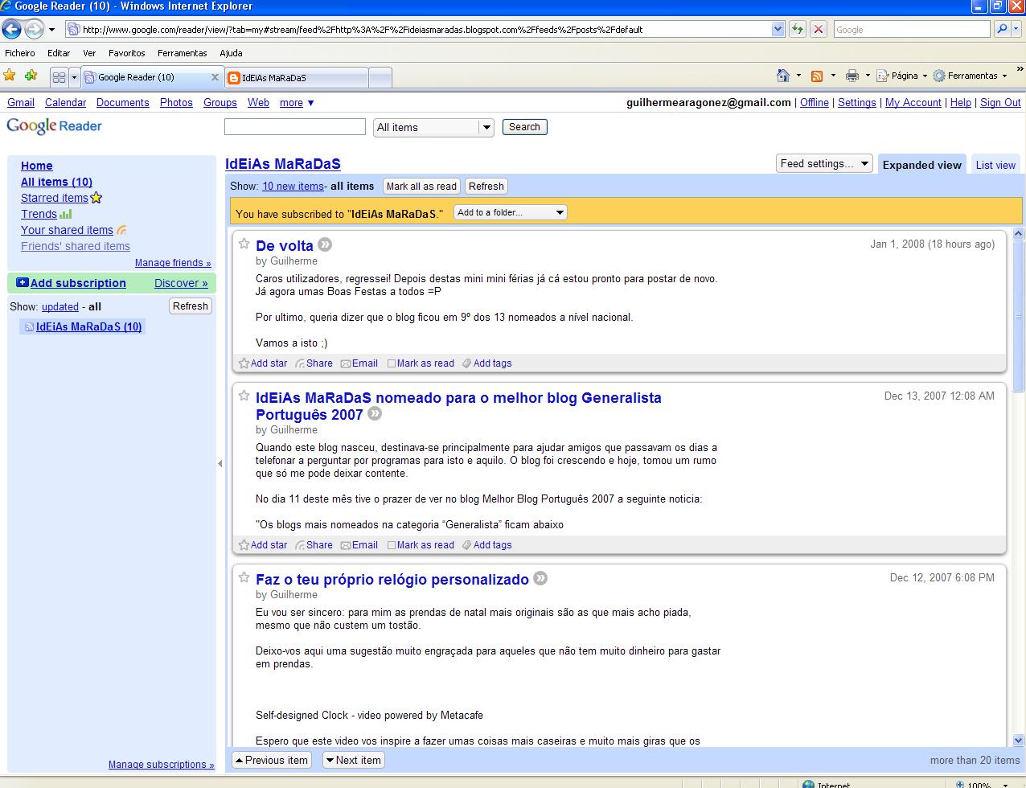
Task: Click Add tags under 'De volta' post
Action: tap(486, 363)
